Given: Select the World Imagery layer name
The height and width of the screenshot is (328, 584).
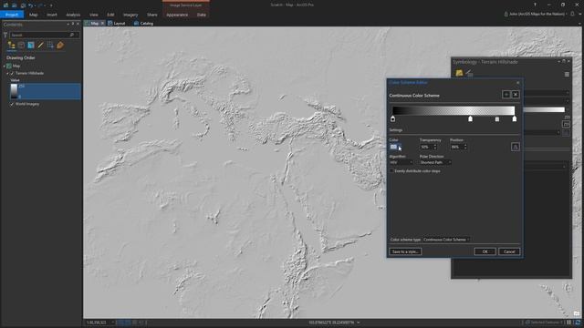Looking at the screenshot, I should tap(27, 104).
